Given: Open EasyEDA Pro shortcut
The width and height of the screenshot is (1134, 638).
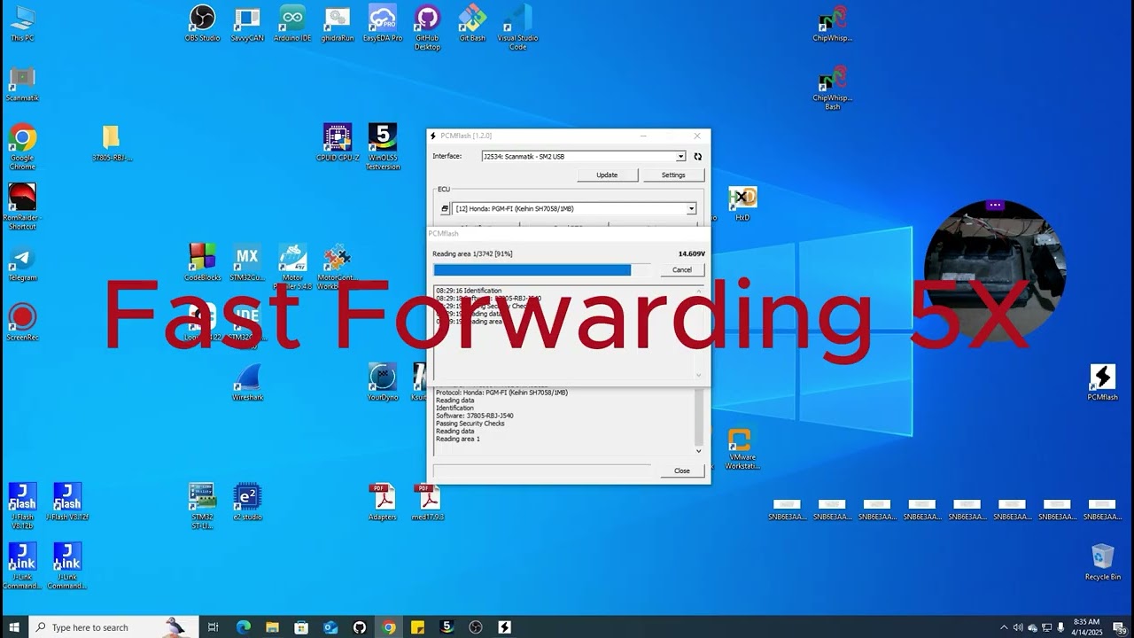Looking at the screenshot, I should coord(383,23).
